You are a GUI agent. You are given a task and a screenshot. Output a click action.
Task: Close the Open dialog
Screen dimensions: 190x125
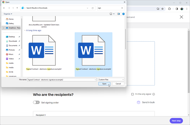[x=124, y=2]
